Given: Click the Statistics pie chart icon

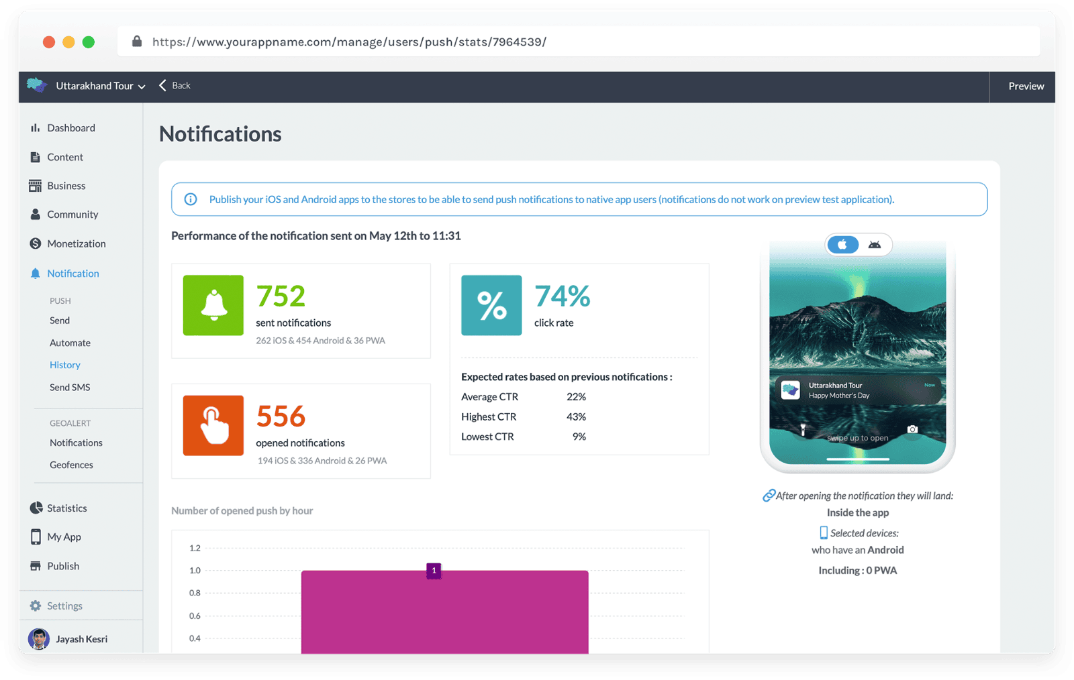Looking at the screenshot, I should 36,508.
